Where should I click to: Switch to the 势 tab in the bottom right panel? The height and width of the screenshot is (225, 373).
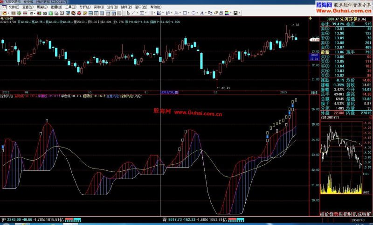point(336,214)
